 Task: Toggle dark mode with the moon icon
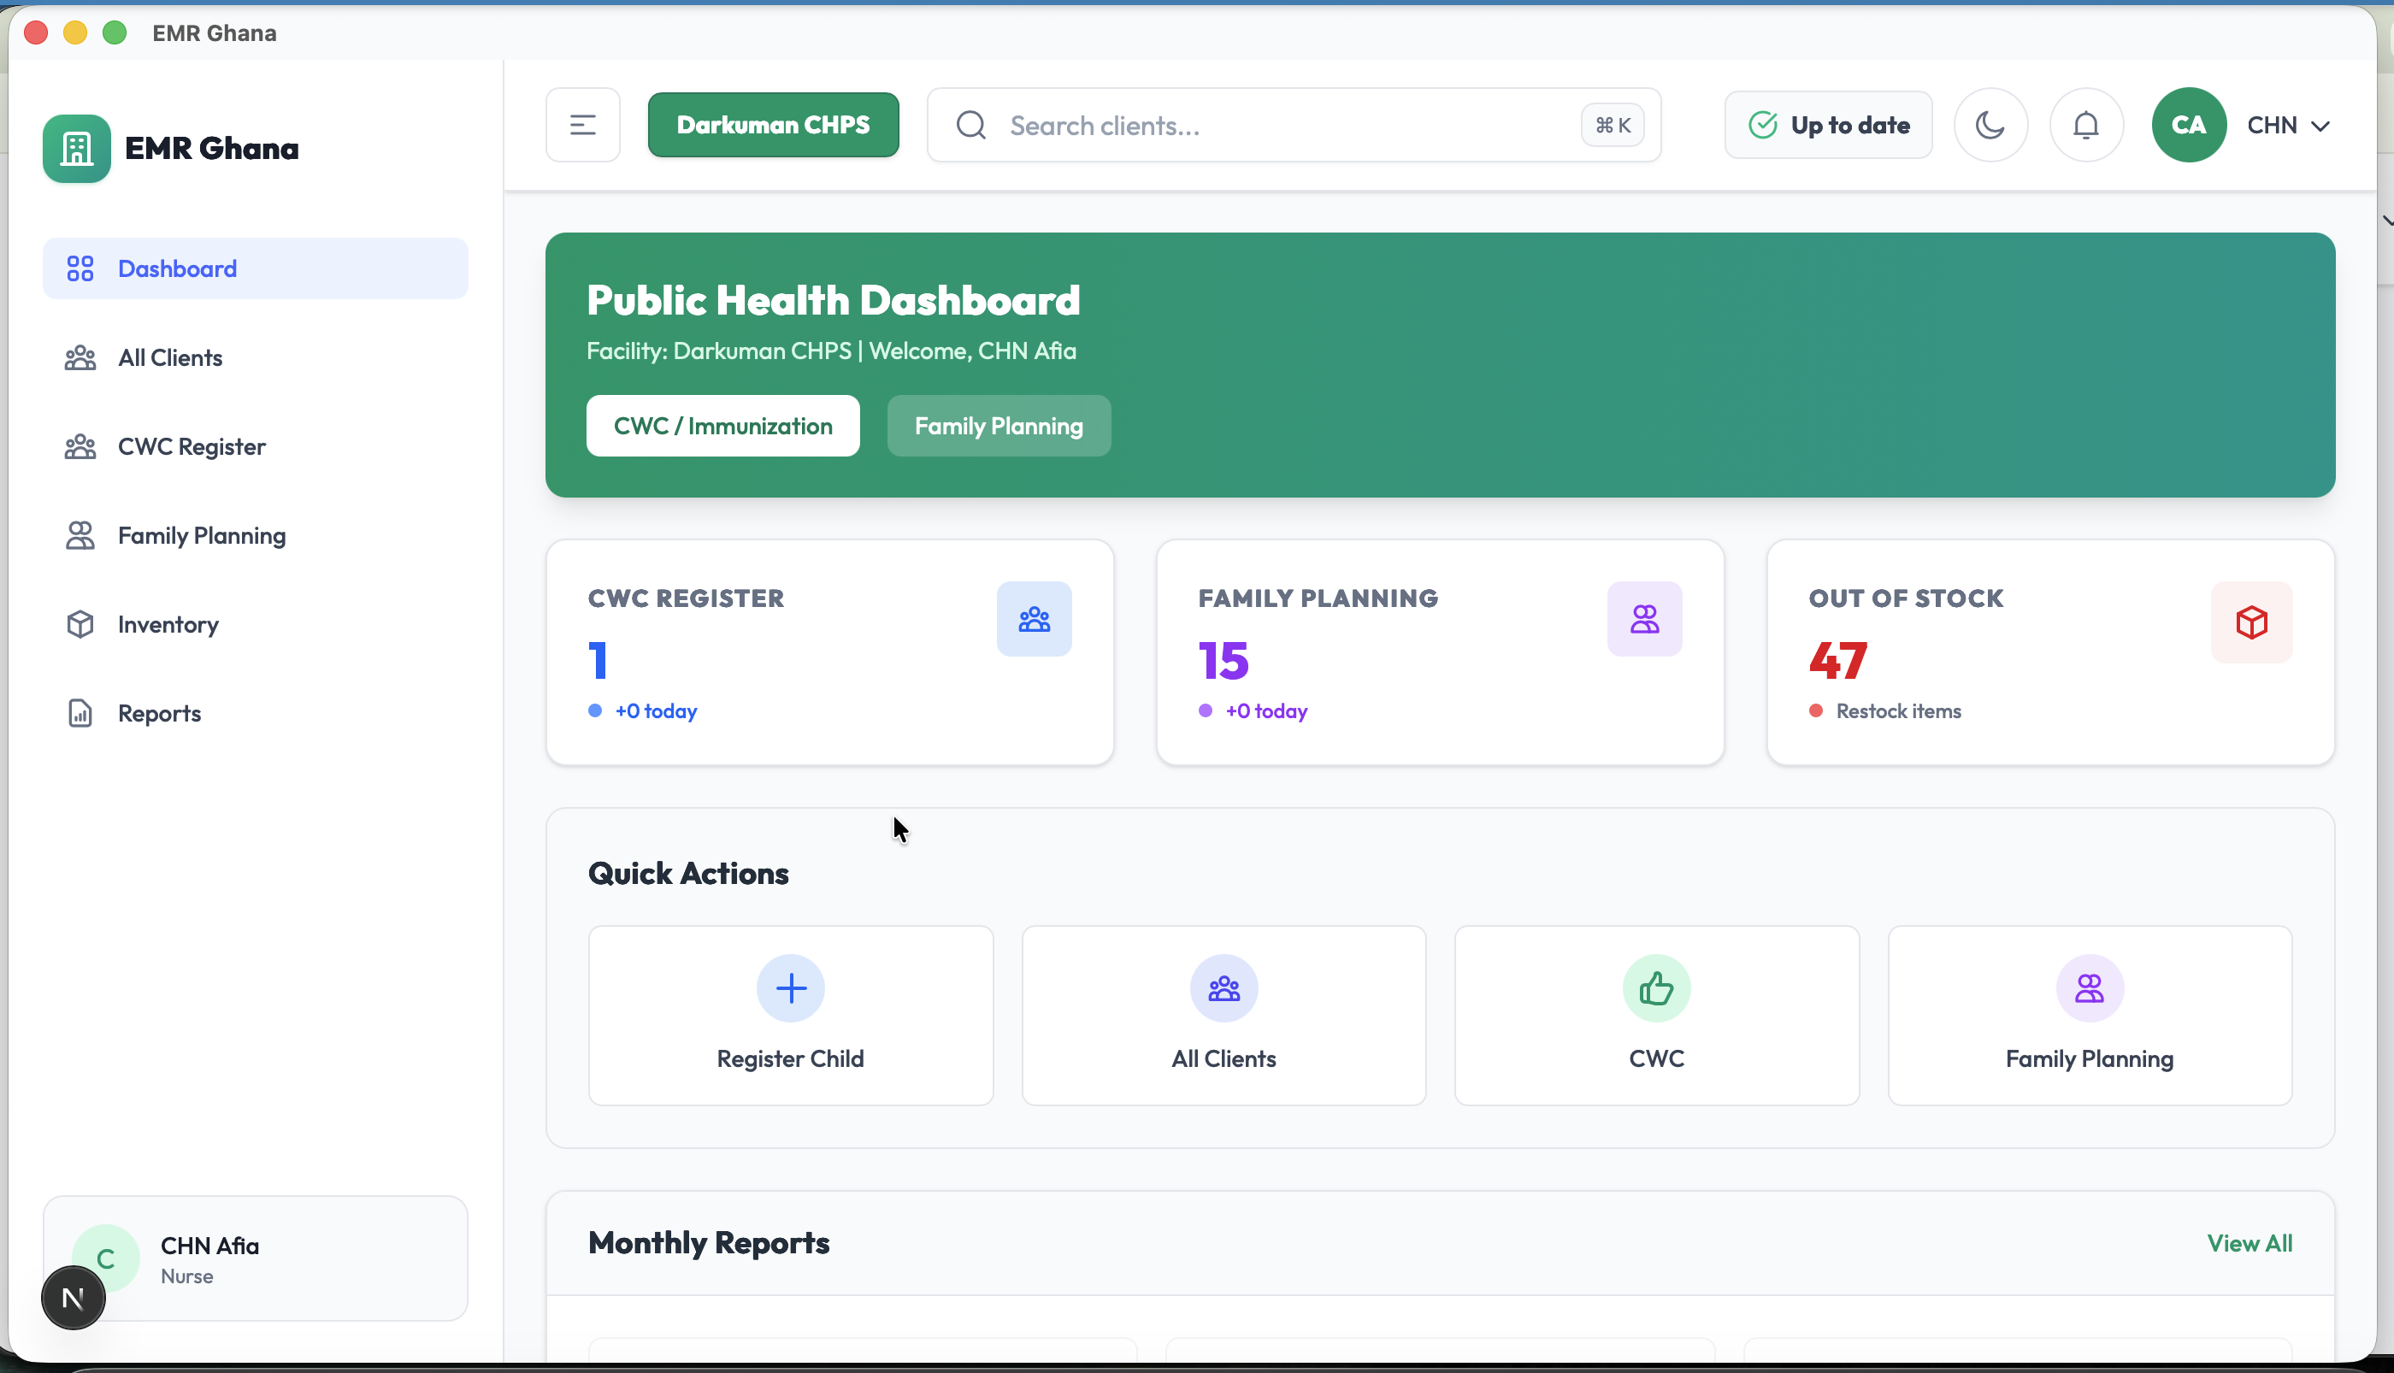(1990, 125)
